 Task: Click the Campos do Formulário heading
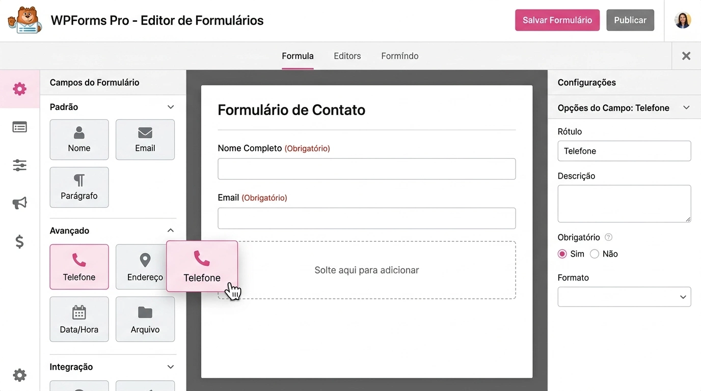(95, 82)
